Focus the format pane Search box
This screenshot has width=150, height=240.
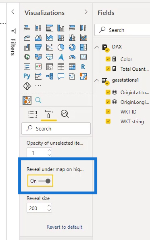point(56,128)
